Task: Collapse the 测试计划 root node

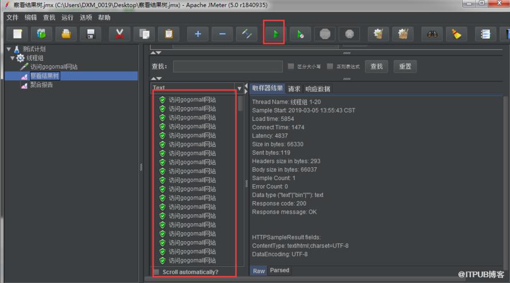Action: point(9,49)
